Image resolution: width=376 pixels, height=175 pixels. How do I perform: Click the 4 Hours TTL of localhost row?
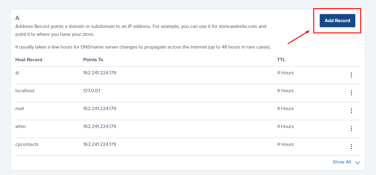[x=285, y=91]
